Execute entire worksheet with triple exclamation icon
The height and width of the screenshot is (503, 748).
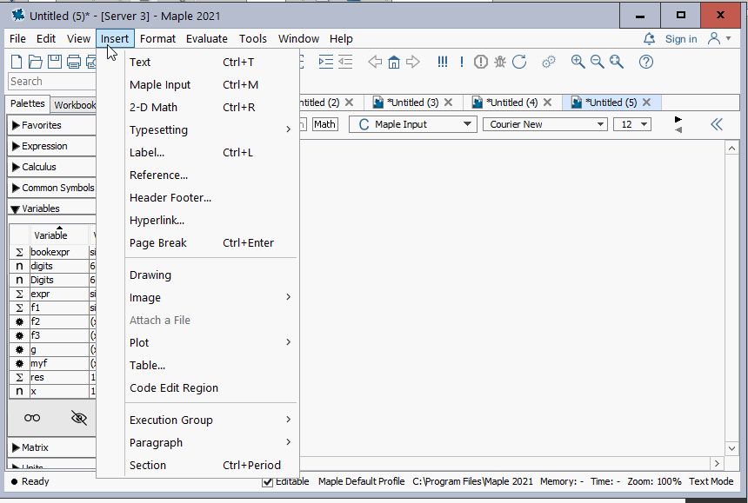click(443, 62)
